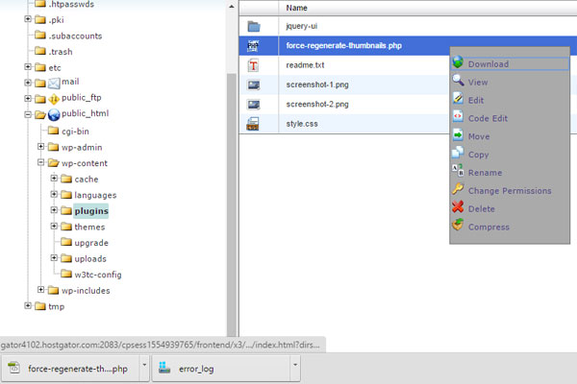Select the readme.txt file row
Viewport: 577px width, 384px height.
344,65
